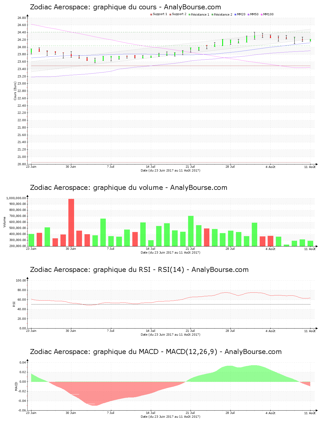Click the 23.40 value on price axis
328x424 pixels.
tap(22, 69)
